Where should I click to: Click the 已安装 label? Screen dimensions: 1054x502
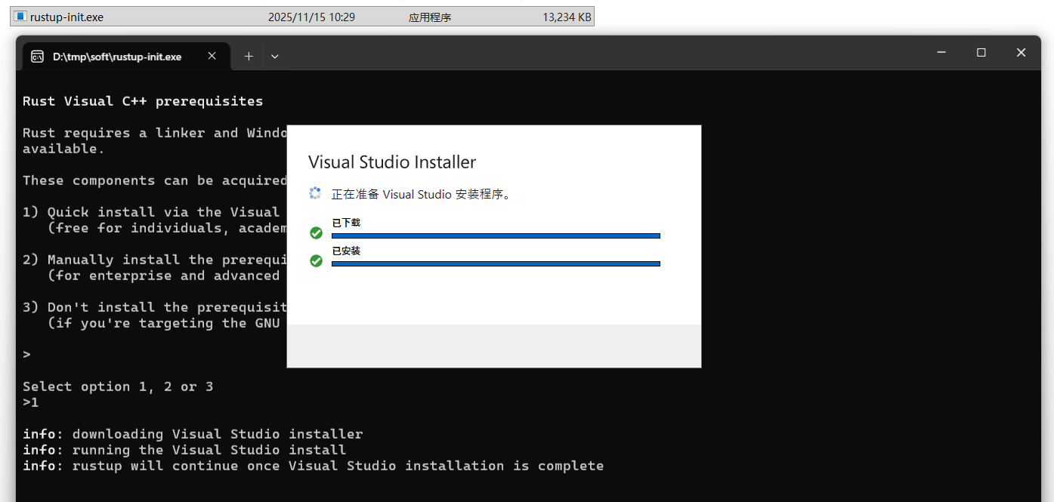click(346, 251)
